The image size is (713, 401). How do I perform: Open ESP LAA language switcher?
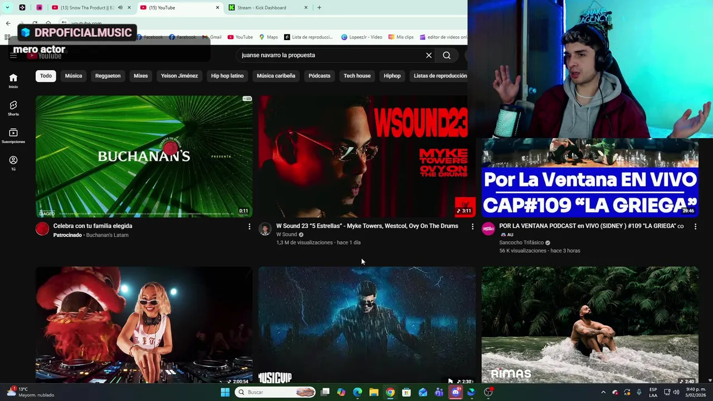click(x=653, y=392)
